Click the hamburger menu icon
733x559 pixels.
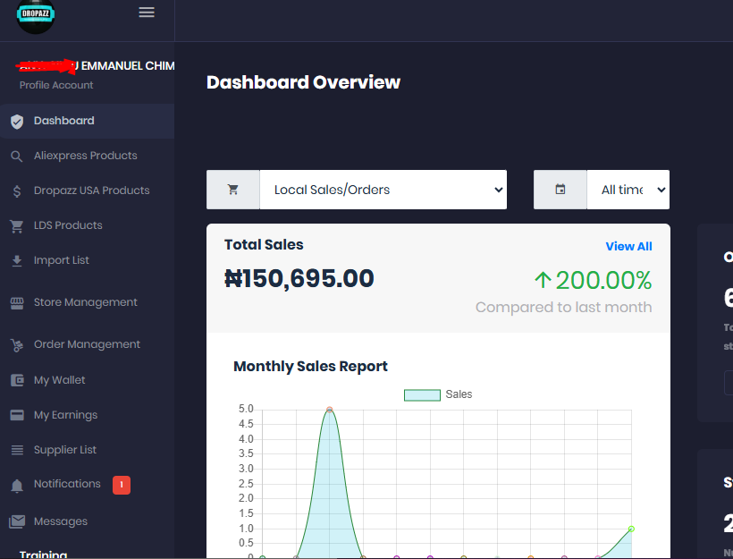click(147, 13)
